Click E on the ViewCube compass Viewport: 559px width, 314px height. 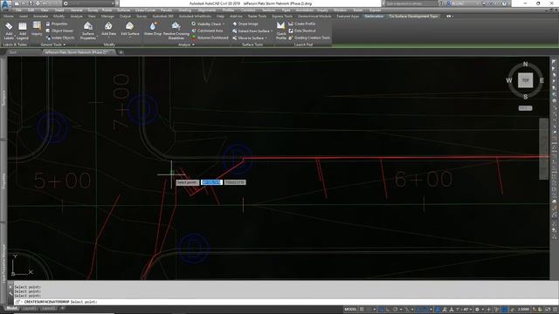tap(542, 80)
